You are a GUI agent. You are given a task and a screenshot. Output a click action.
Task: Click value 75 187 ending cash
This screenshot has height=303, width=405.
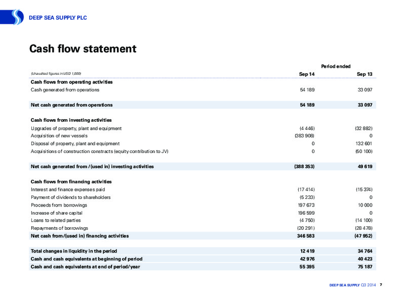click(365, 267)
